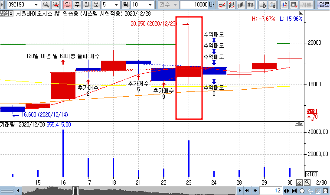330x195 pixels.
Task: Select the 시험 tab at chart top-left
Action: (4, 14)
